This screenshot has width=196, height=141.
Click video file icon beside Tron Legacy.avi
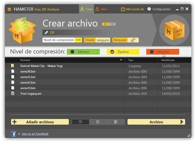[x=13, y=93]
